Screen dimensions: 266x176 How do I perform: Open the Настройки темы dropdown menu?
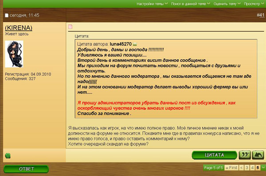152,4
